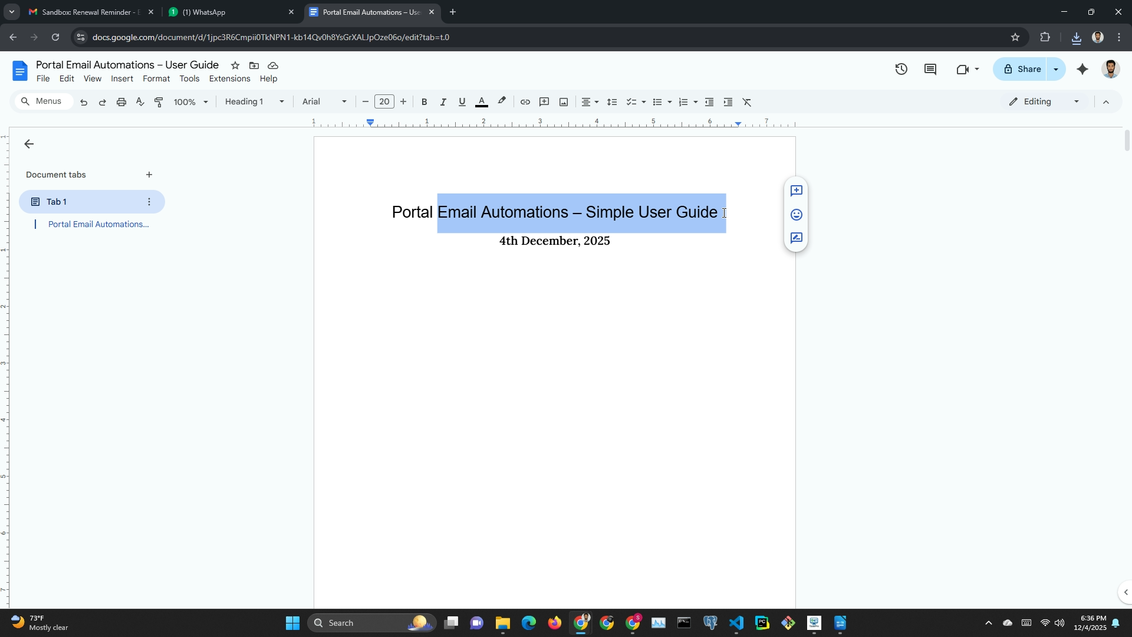Open the Arial font dropdown

[x=324, y=102]
